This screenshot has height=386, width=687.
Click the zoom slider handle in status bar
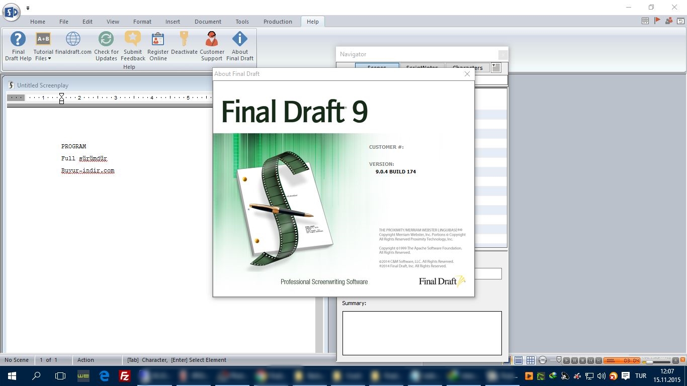[x=559, y=360]
